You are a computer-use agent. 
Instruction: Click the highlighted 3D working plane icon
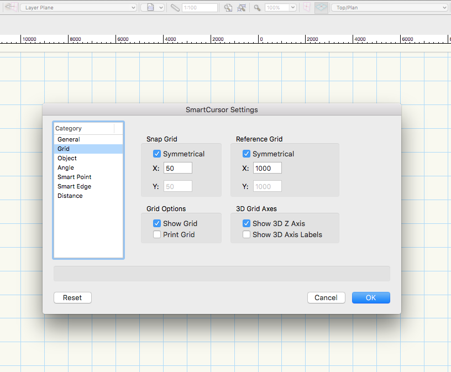tap(321, 7)
